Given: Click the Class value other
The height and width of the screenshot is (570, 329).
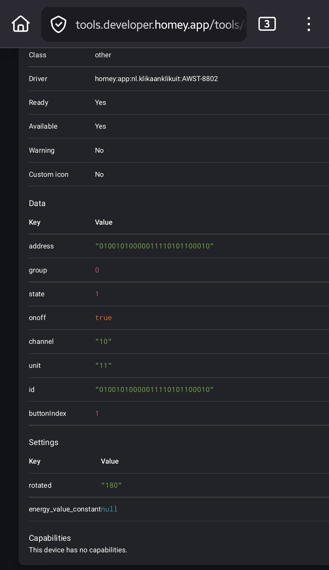Looking at the screenshot, I should [103, 55].
